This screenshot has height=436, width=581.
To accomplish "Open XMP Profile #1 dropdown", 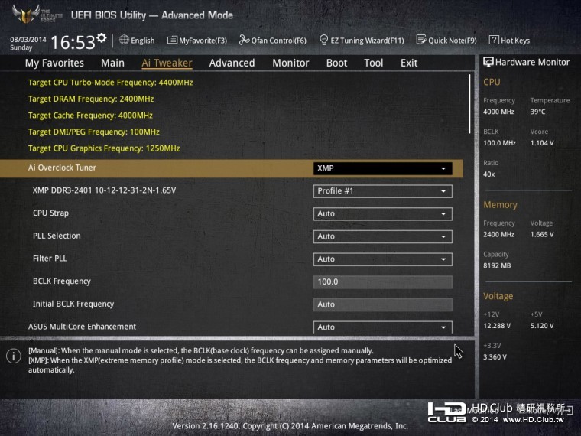I will click(x=383, y=191).
